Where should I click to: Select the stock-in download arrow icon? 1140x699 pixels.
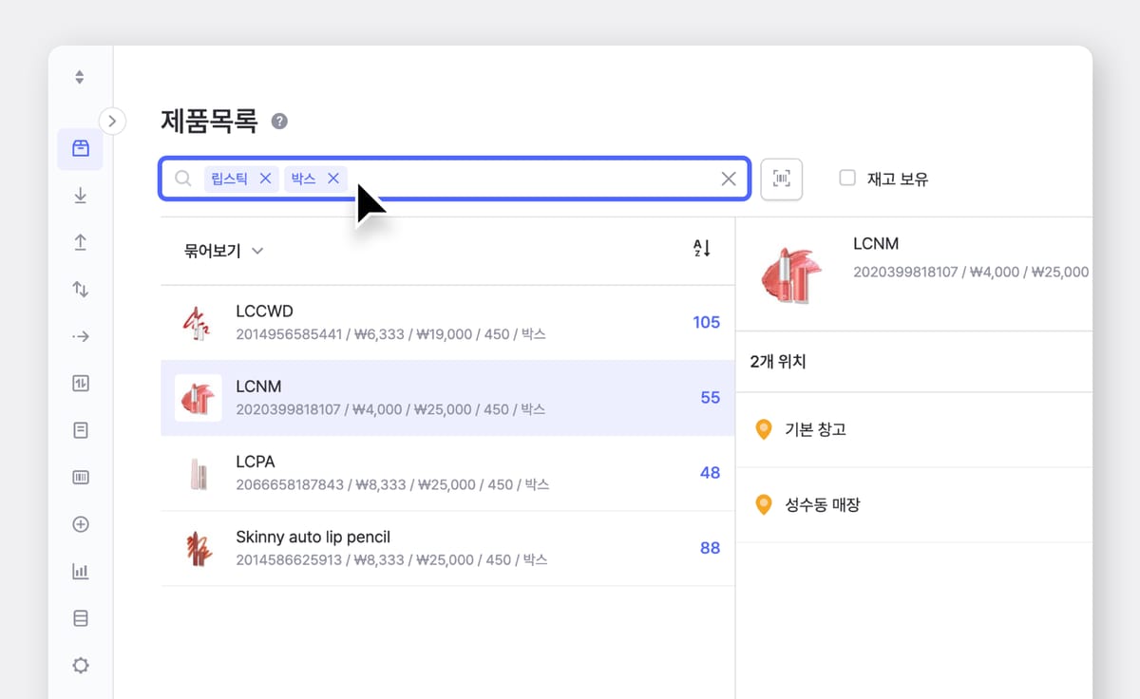(80, 196)
